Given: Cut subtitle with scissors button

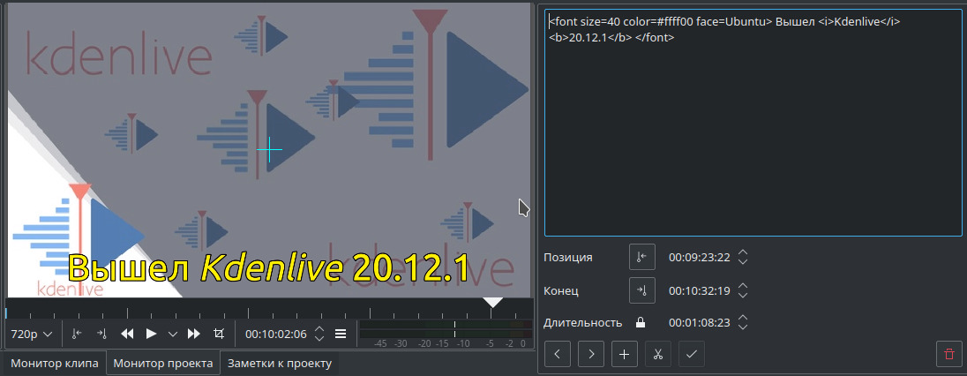Looking at the screenshot, I should point(657,355).
